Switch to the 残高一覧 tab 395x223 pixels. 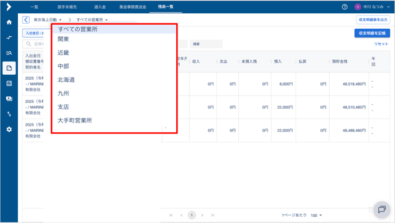coord(165,7)
